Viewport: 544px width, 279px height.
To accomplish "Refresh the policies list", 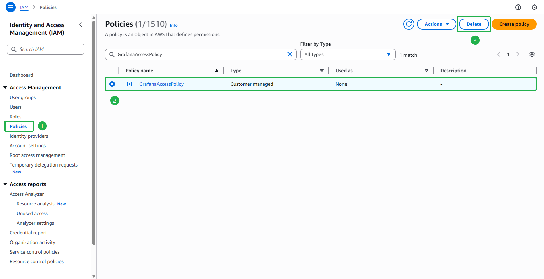I will 409,24.
